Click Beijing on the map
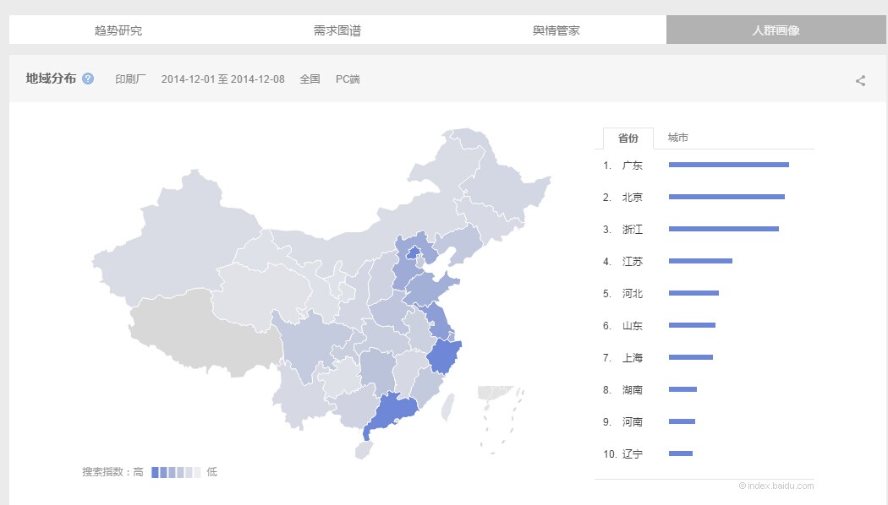The image size is (888, 505). [414, 252]
